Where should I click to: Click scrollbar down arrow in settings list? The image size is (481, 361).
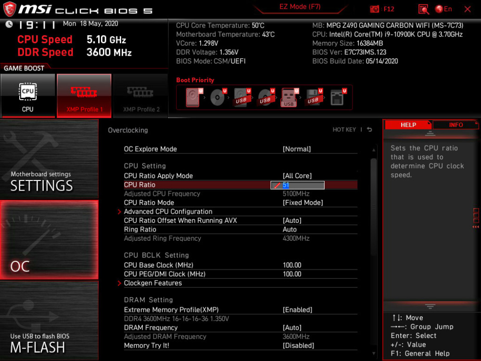tap(373, 353)
